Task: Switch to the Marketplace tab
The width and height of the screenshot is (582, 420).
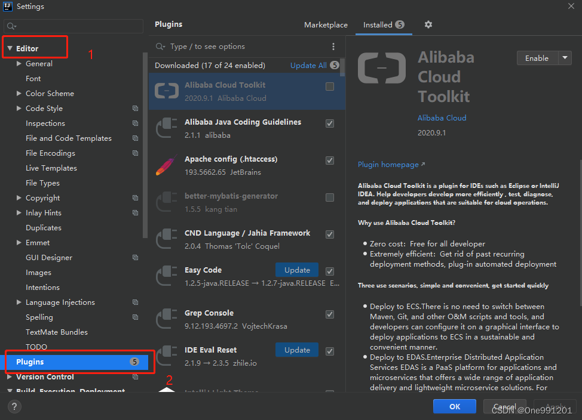Action: click(x=326, y=25)
